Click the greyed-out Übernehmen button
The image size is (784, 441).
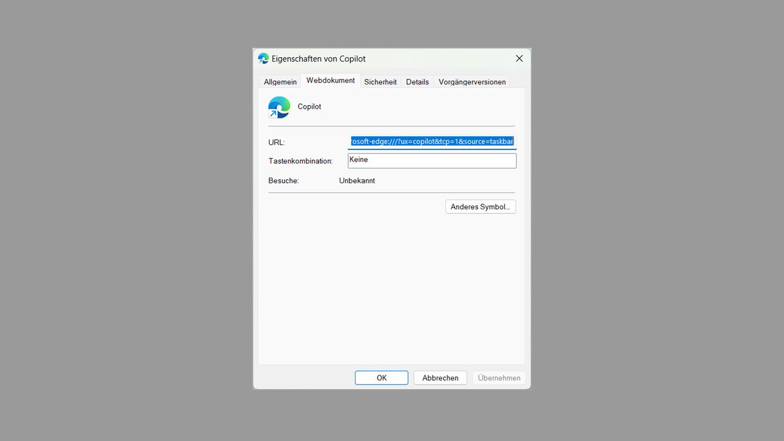499,378
